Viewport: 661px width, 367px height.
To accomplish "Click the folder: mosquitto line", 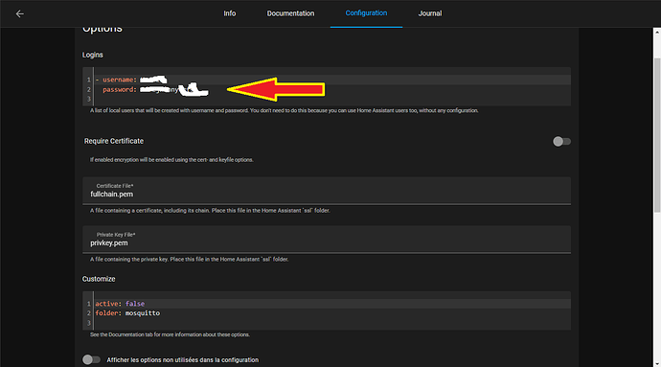I will tap(332, 313).
